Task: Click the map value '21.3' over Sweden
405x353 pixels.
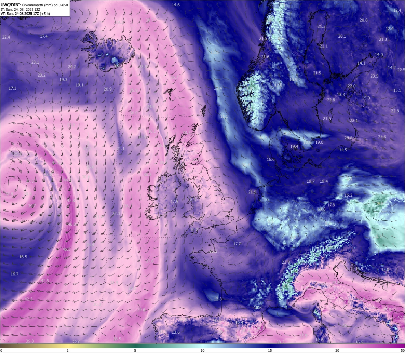Action: [321, 27]
